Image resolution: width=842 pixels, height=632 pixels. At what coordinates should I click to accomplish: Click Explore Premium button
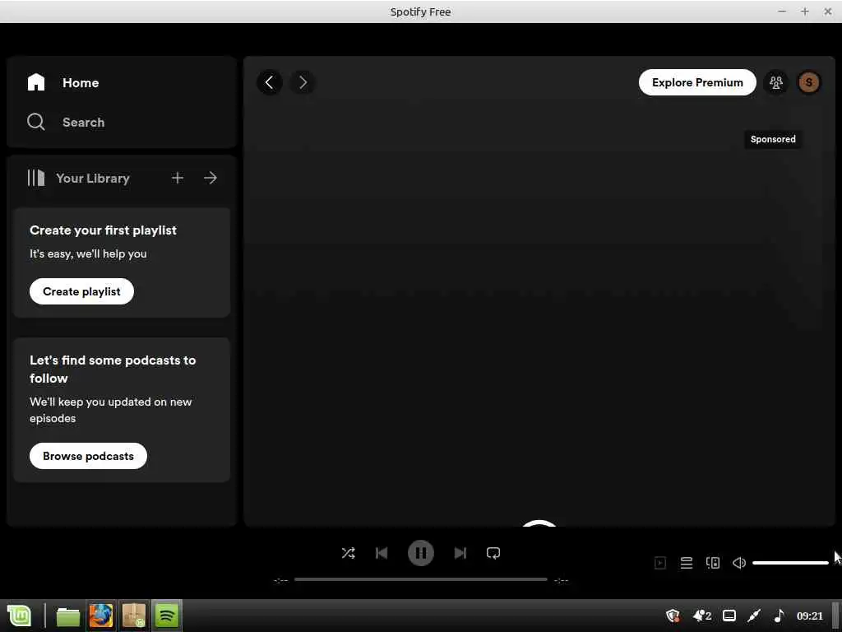pyautogui.click(x=697, y=82)
